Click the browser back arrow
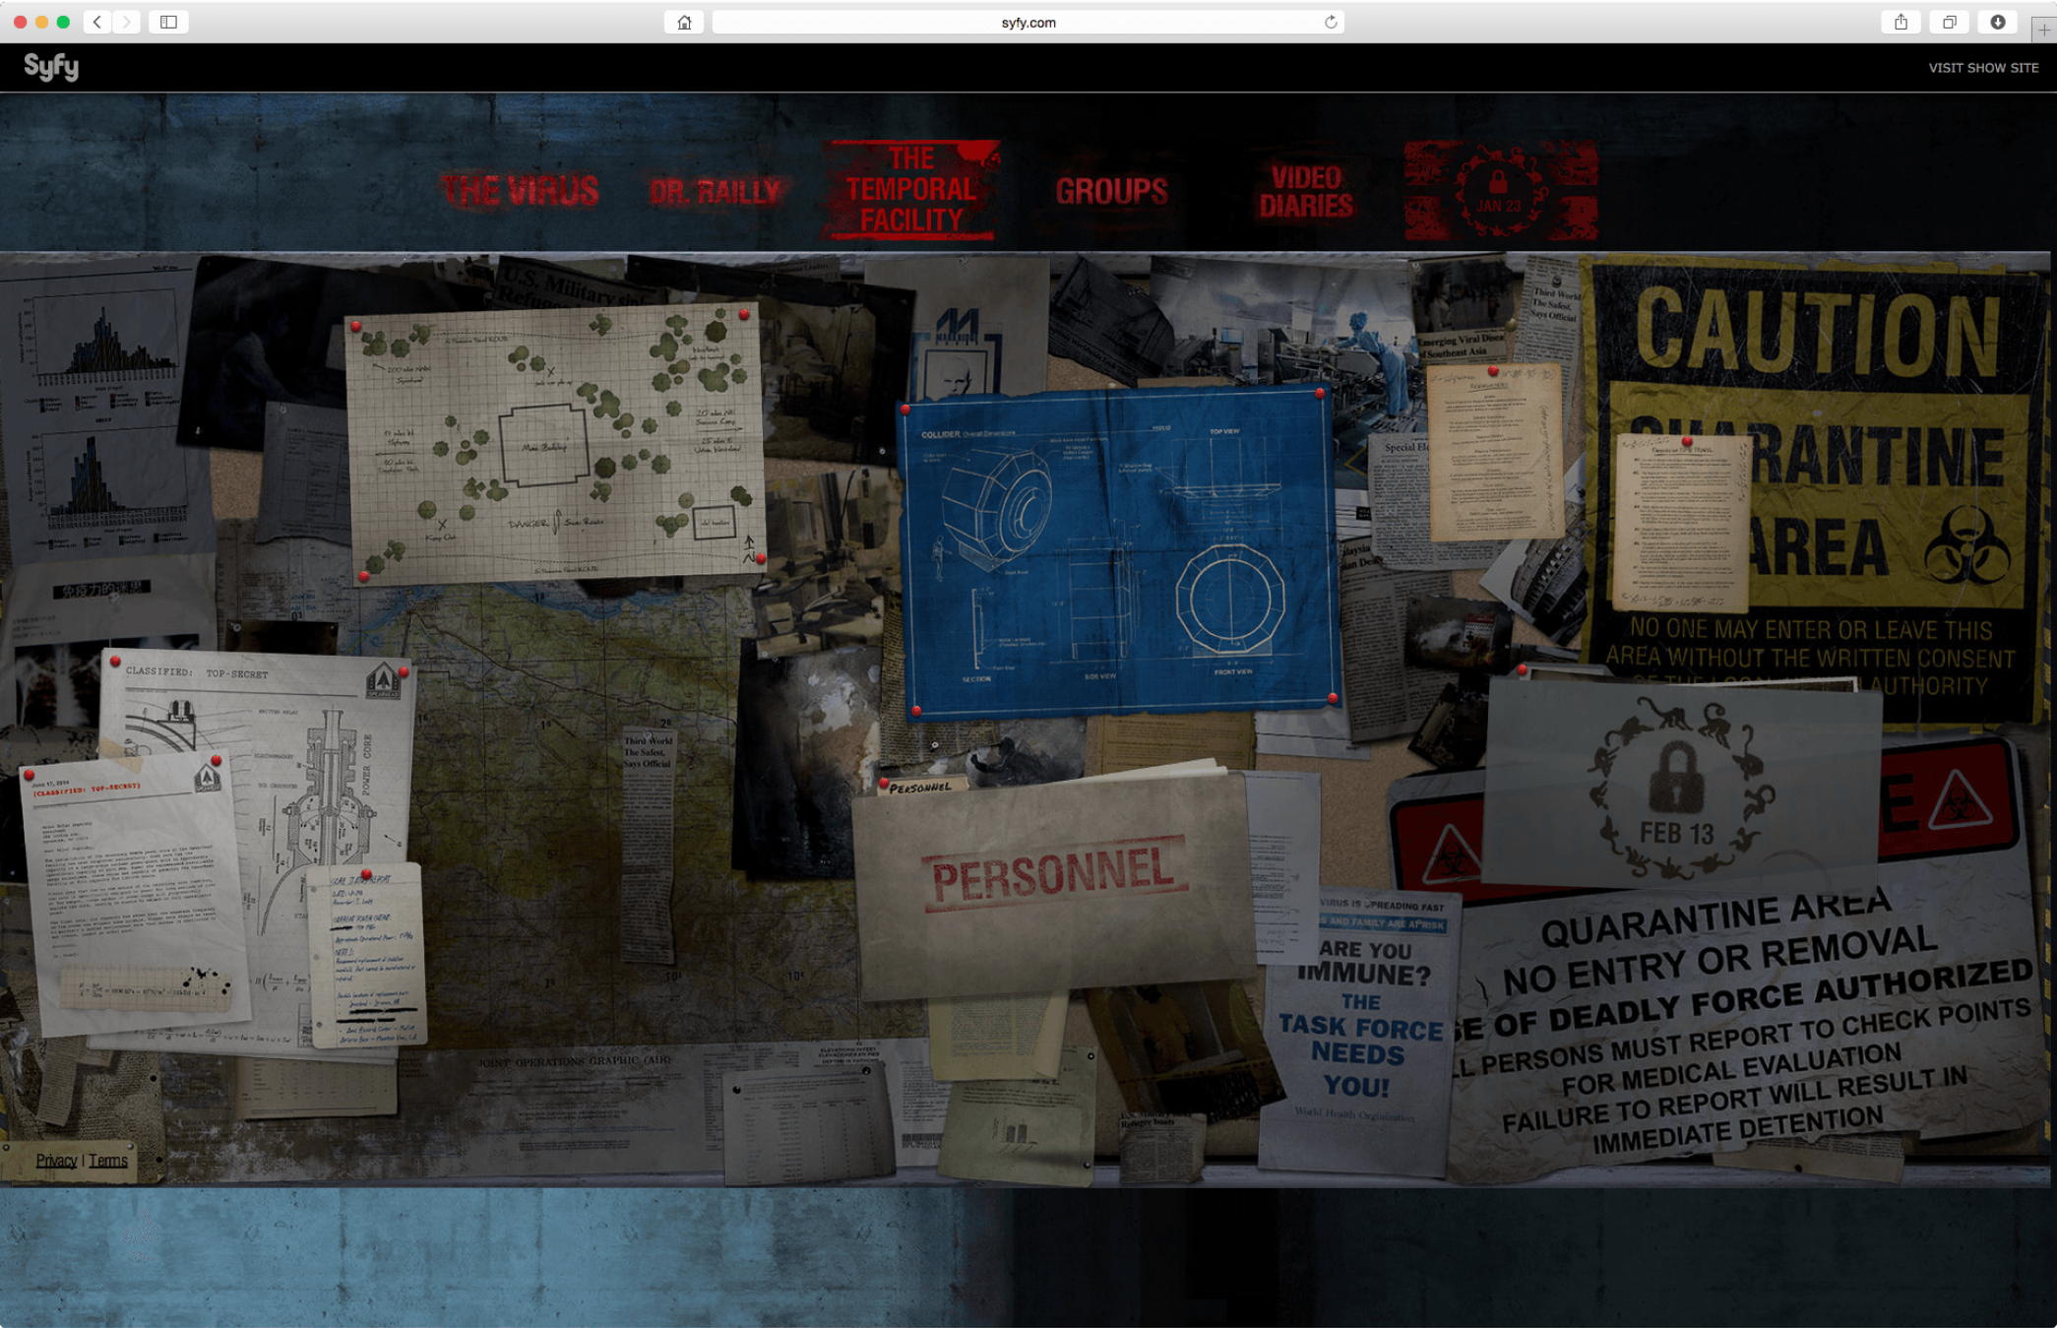Viewport: 2057px width, 1328px height. point(96,22)
